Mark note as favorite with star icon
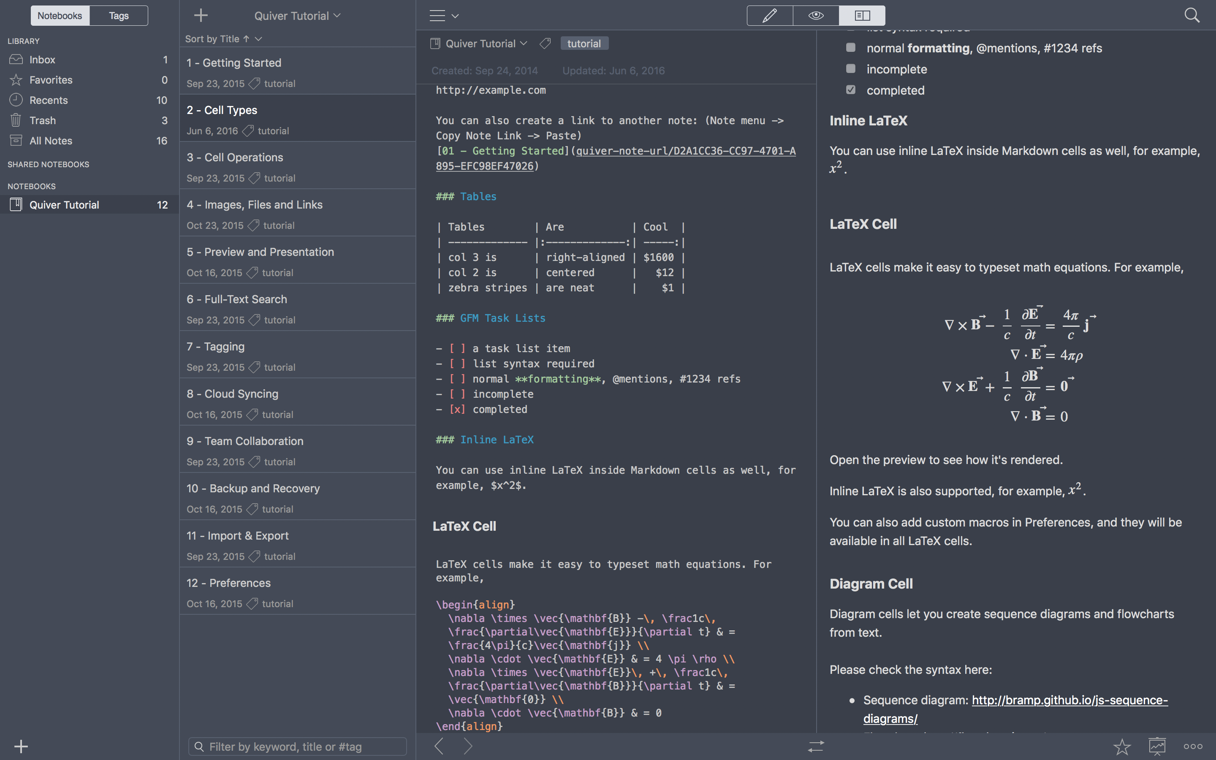The image size is (1216, 760). tap(1121, 746)
